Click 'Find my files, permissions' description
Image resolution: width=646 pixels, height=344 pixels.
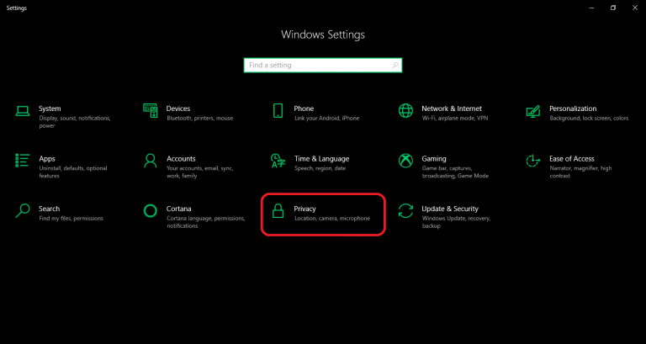[x=71, y=219]
